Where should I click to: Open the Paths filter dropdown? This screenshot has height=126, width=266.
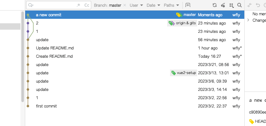(171, 5)
